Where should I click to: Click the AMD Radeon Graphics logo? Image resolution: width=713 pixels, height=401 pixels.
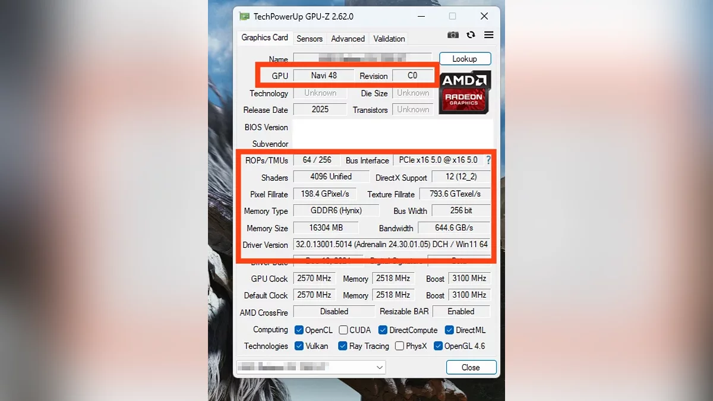tap(465, 92)
